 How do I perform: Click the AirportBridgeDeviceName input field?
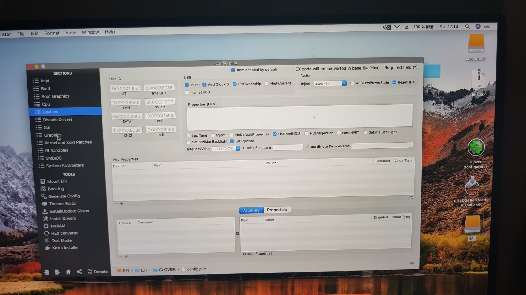coord(382,146)
